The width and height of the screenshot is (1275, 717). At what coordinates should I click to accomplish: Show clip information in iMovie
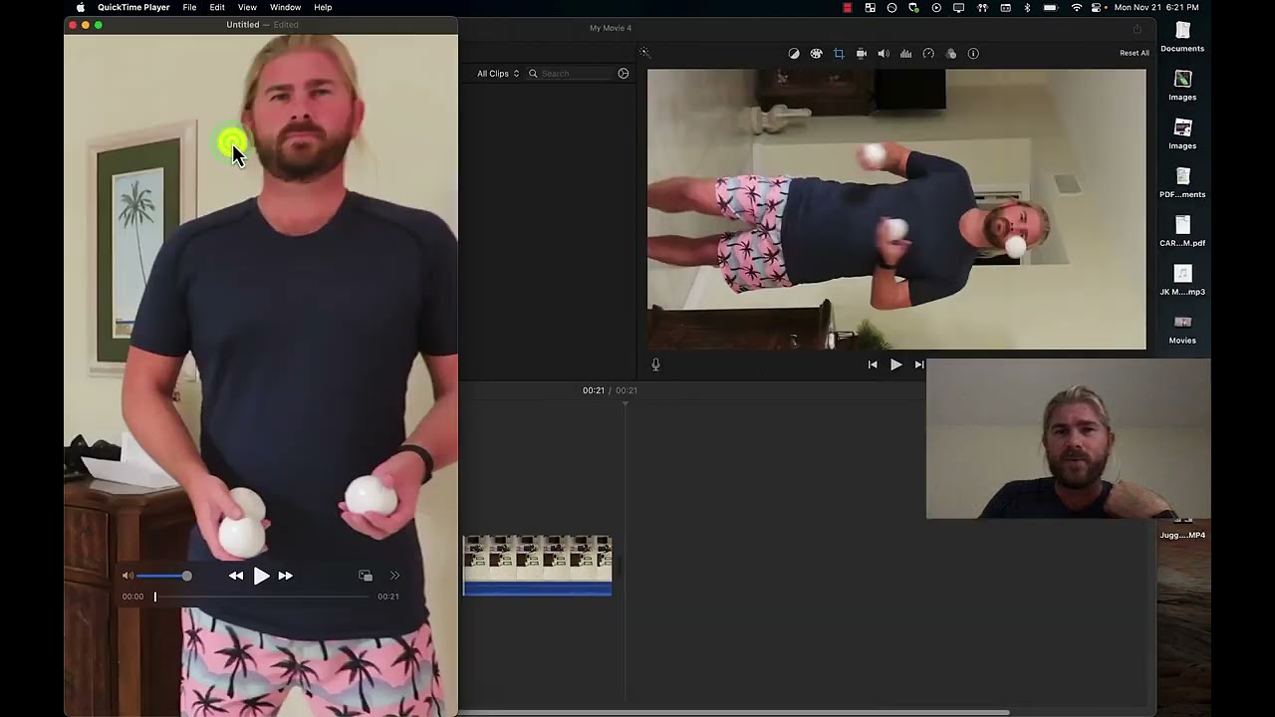point(973,54)
